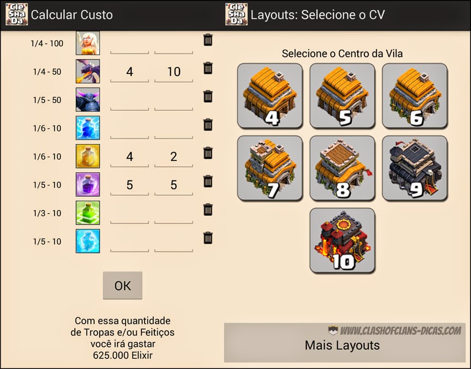This screenshot has width=471, height=369.
Task: Choose Town Hall 5 tile
Action: [342, 96]
